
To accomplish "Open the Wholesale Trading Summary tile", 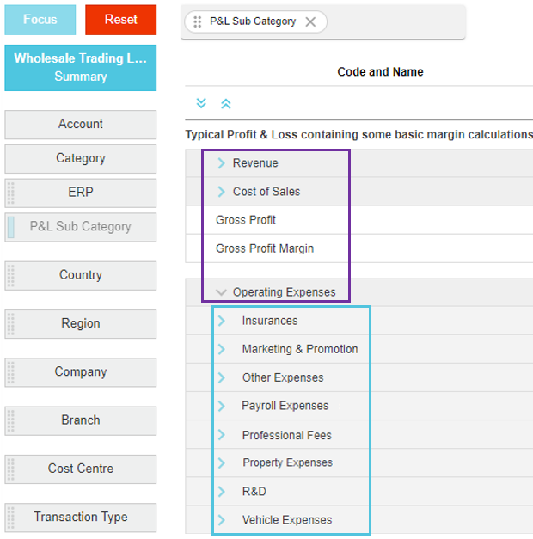I will pyautogui.click(x=81, y=68).
